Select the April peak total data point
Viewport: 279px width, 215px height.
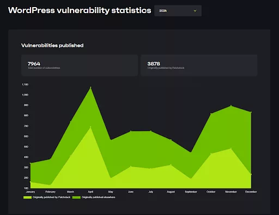(x=90, y=87)
